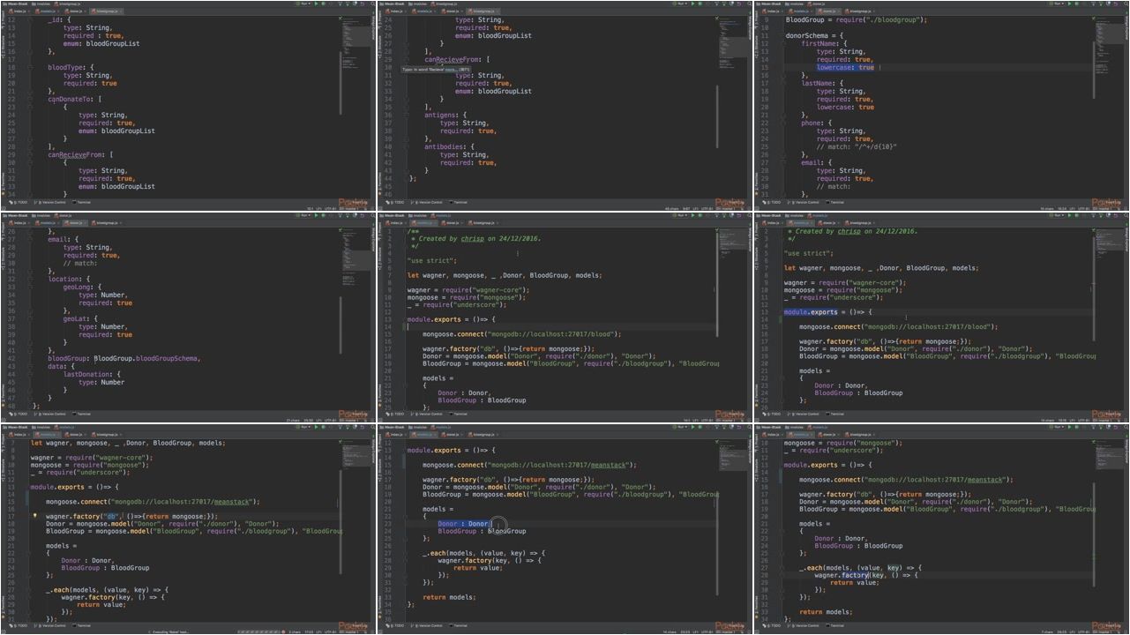Click the phone match regex comment

[857, 146]
